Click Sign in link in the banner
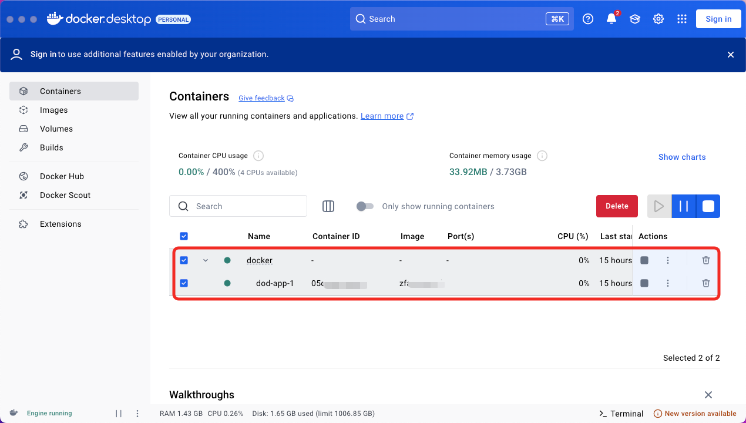 43,54
